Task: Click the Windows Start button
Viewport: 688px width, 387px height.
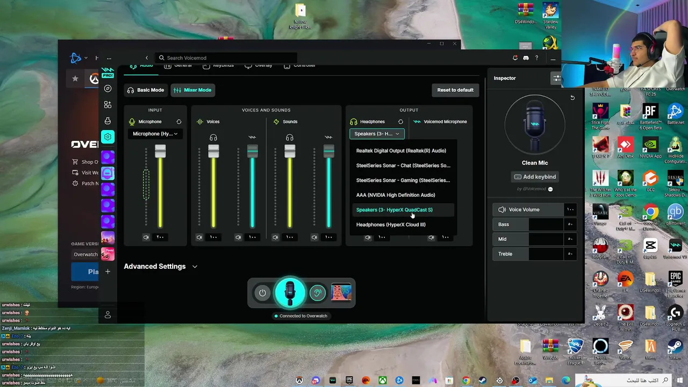Action: point(679,381)
